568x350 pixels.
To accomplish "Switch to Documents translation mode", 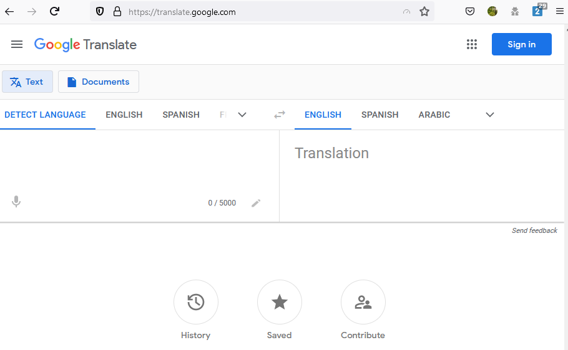I will [99, 82].
